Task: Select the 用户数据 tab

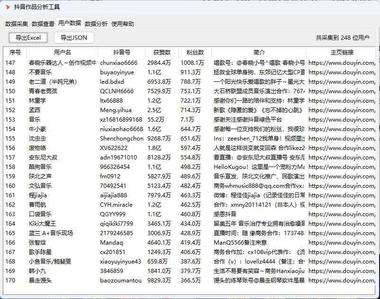Action: (x=70, y=23)
